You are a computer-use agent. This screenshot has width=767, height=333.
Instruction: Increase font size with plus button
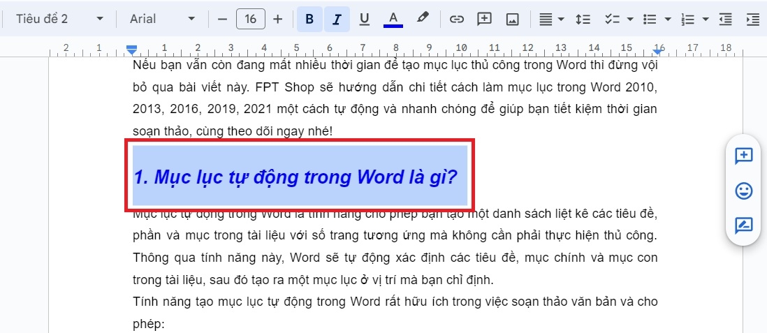point(278,19)
